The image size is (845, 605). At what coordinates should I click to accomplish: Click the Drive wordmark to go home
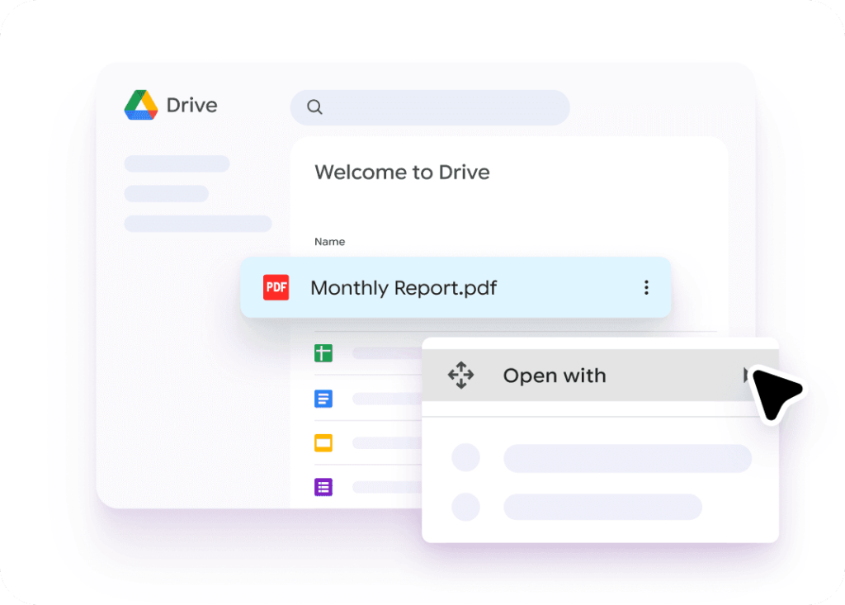pyautogui.click(x=191, y=105)
